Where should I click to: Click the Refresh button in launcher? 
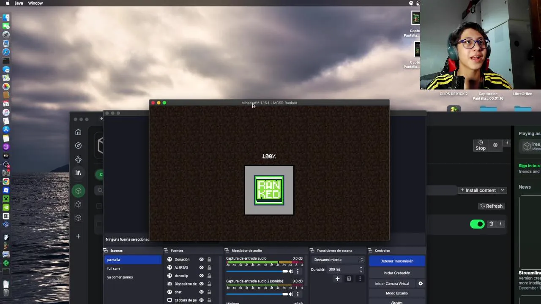(x=491, y=206)
